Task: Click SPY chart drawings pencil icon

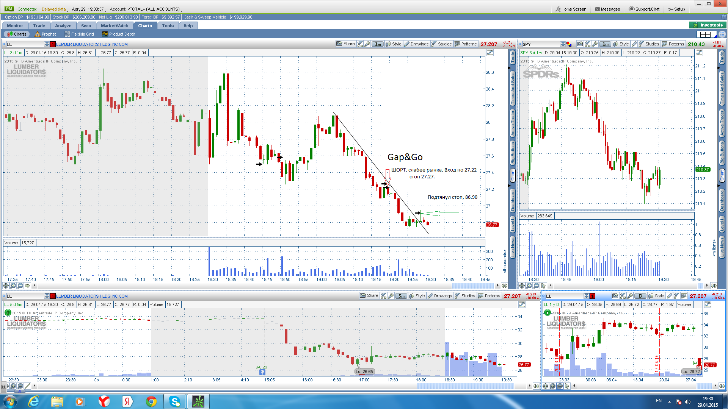Action: coord(634,44)
